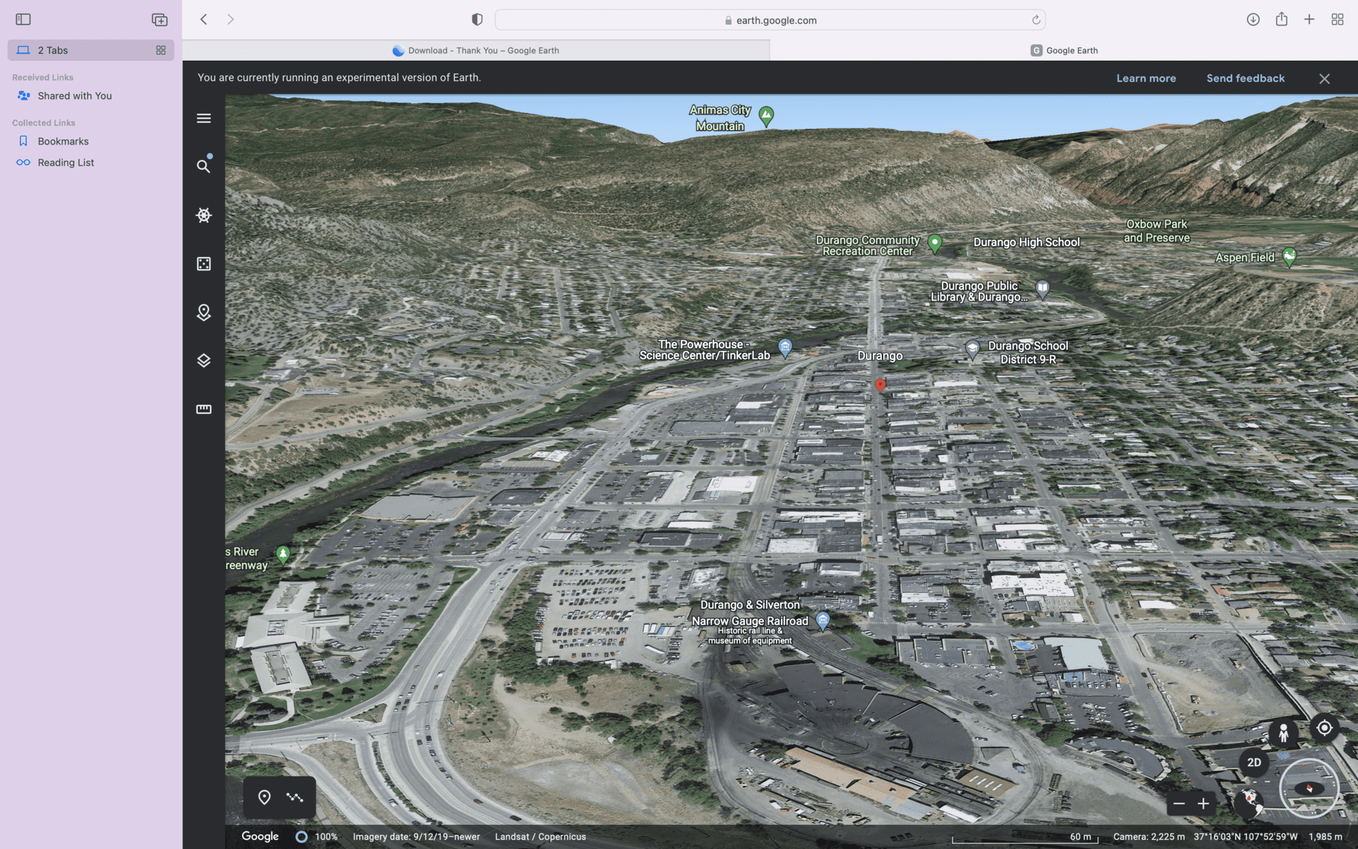Click the add placemark button
Image resolution: width=1358 pixels, height=849 pixels.
click(265, 797)
